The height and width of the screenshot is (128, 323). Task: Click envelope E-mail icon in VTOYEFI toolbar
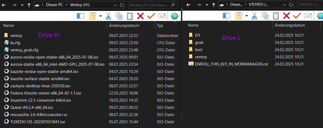pyautogui.click(x=308, y=16)
